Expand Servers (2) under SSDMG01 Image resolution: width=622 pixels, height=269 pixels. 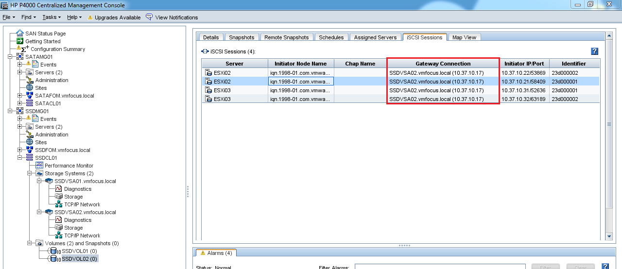[20, 127]
